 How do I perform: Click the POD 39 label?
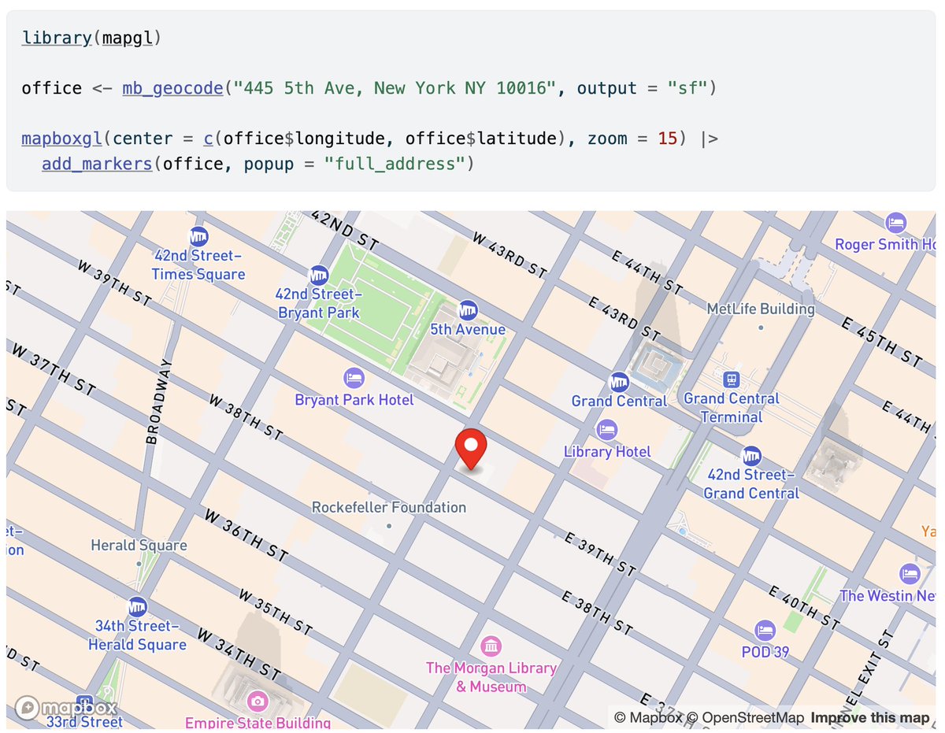[x=765, y=652]
